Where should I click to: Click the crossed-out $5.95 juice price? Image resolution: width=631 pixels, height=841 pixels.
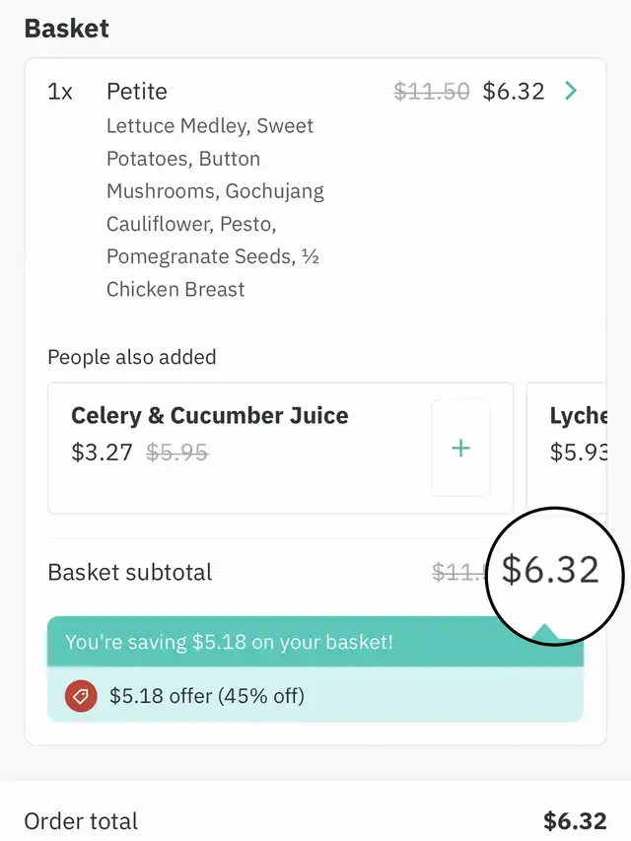(x=177, y=453)
